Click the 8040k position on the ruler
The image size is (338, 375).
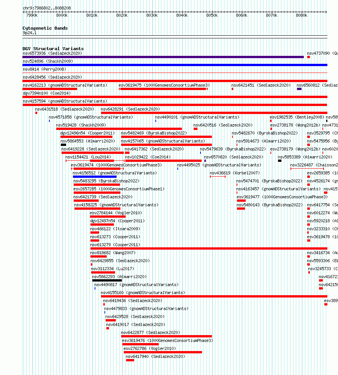[x=182, y=15]
